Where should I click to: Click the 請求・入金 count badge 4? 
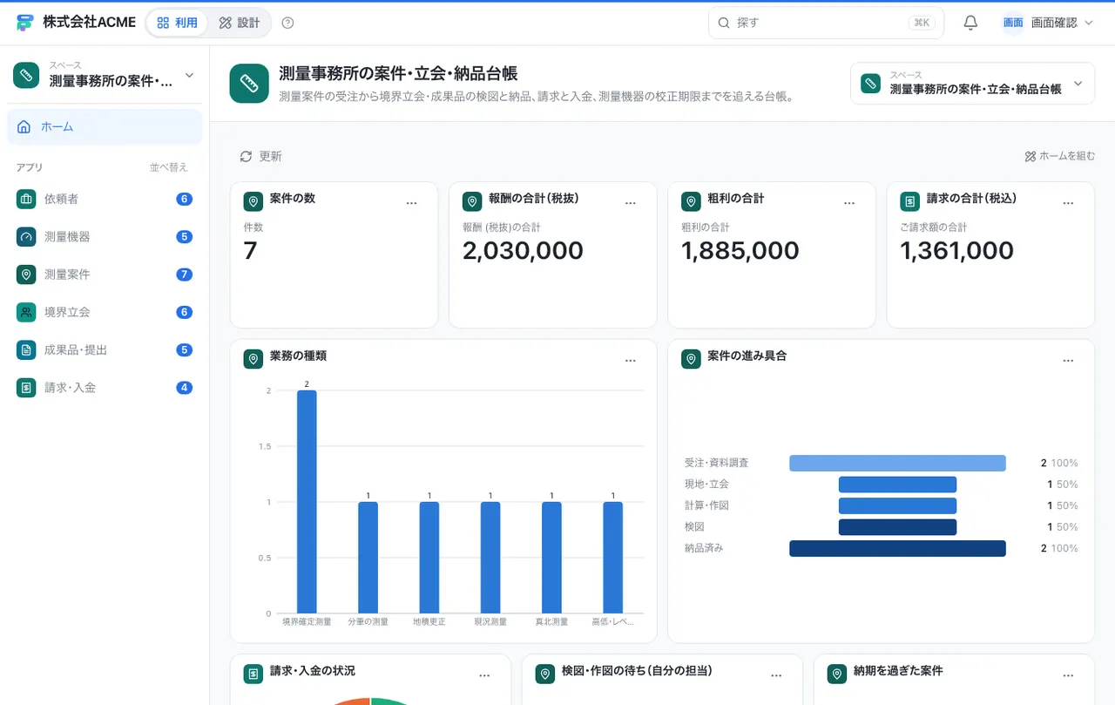pyautogui.click(x=184, y=388)
